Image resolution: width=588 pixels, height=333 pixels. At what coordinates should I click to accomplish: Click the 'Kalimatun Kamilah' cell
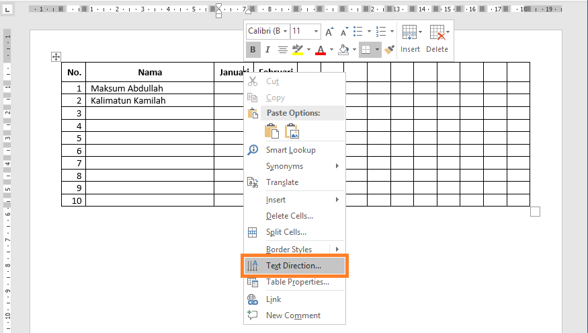pyautogui.click(x=150, y=101)
